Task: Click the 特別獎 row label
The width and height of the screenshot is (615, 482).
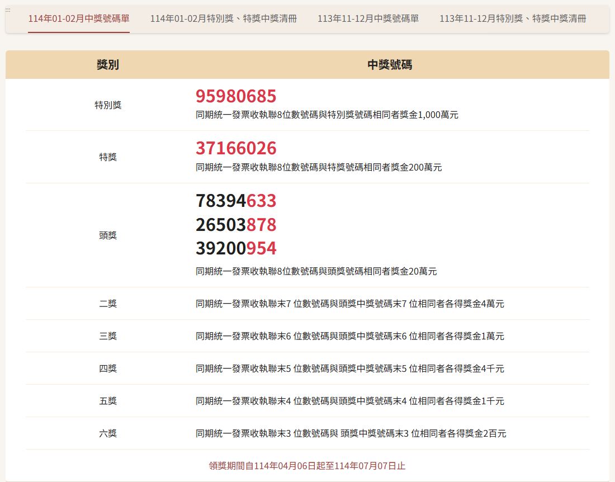Action: tap(108, 105)
